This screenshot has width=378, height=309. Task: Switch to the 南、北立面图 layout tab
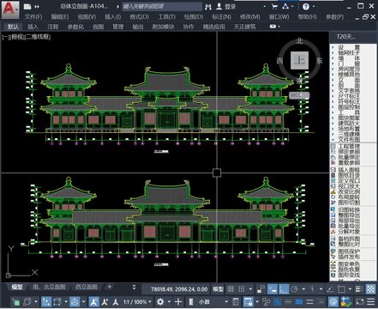click(49, 287)
